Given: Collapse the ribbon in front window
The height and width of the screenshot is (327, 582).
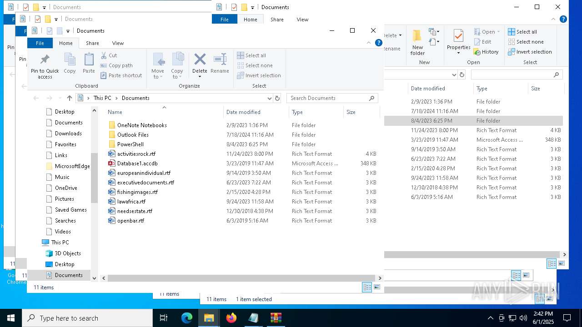Looking at the screenshot, I should click(369, 43).
